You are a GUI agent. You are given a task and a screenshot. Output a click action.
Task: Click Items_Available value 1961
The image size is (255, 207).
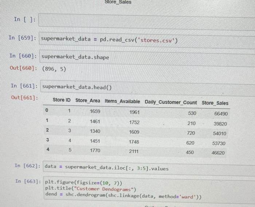click(134, 112)
